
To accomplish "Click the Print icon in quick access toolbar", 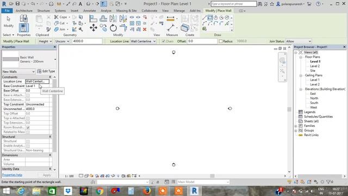I will (x=51, y=4).
